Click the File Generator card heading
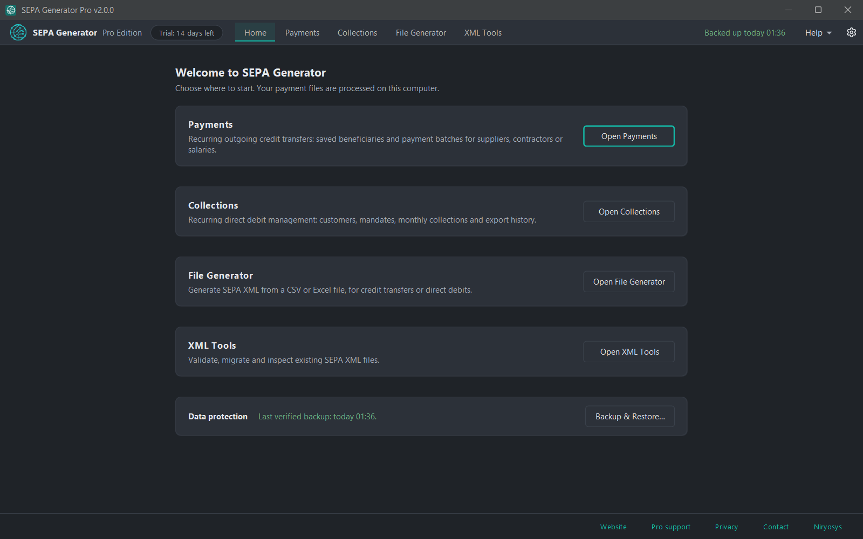 [221, 275]
